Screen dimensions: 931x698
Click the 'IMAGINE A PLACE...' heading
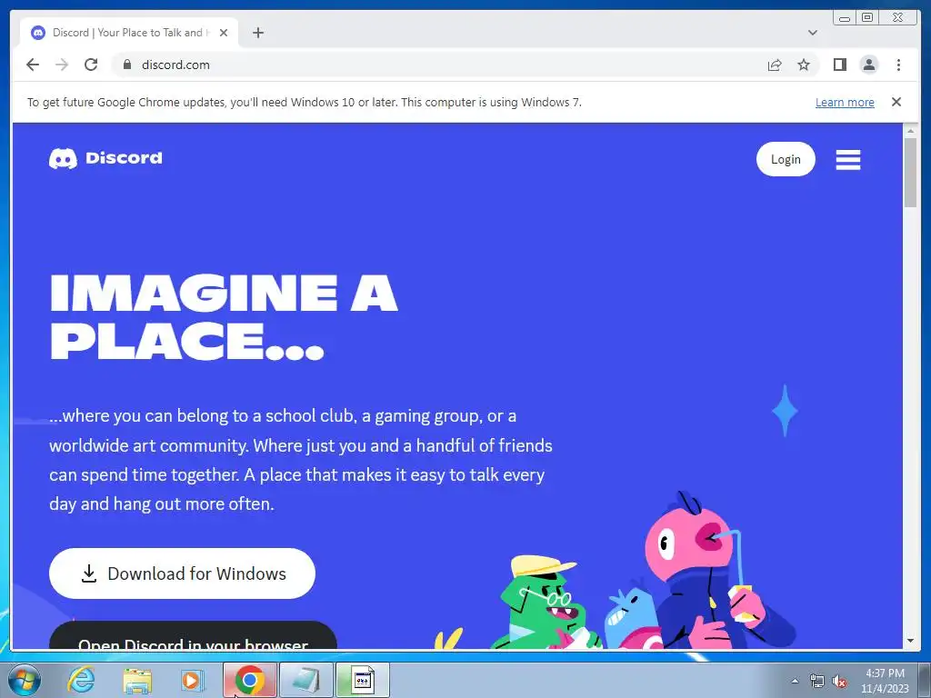click(x=224, y=317)
